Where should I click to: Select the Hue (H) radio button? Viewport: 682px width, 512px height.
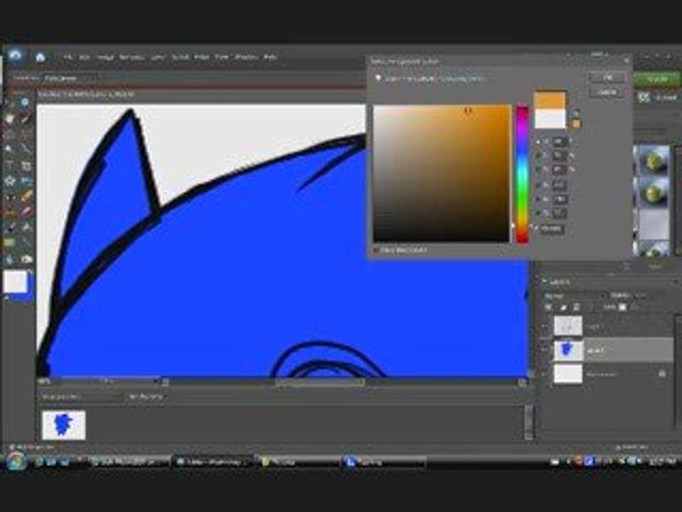pyautogui.click(x=538, y=142)
